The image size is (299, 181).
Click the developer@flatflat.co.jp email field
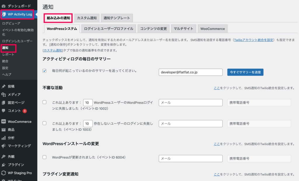pos(190,72)
